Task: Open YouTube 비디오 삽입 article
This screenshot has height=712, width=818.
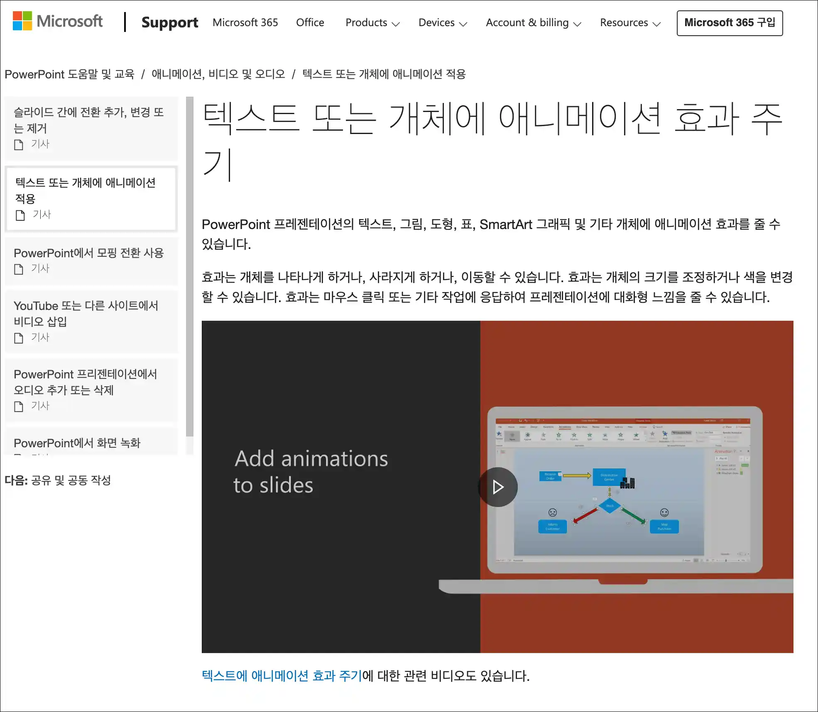Action: point(91,322)
